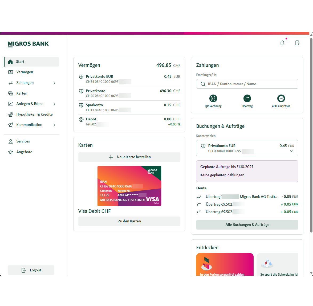
Task: Click the Visa Debit card image
Action: [x=129, y=186]
